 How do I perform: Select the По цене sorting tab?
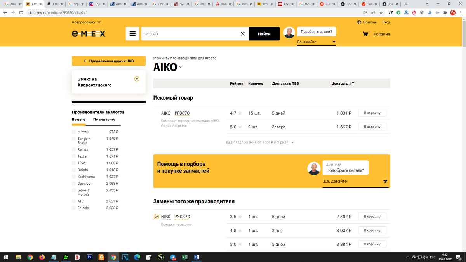(x=78, y=120)
